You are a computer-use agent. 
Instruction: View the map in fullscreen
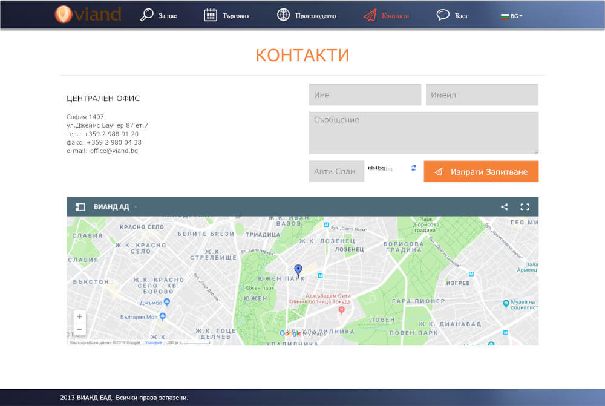tap(525, 207)
